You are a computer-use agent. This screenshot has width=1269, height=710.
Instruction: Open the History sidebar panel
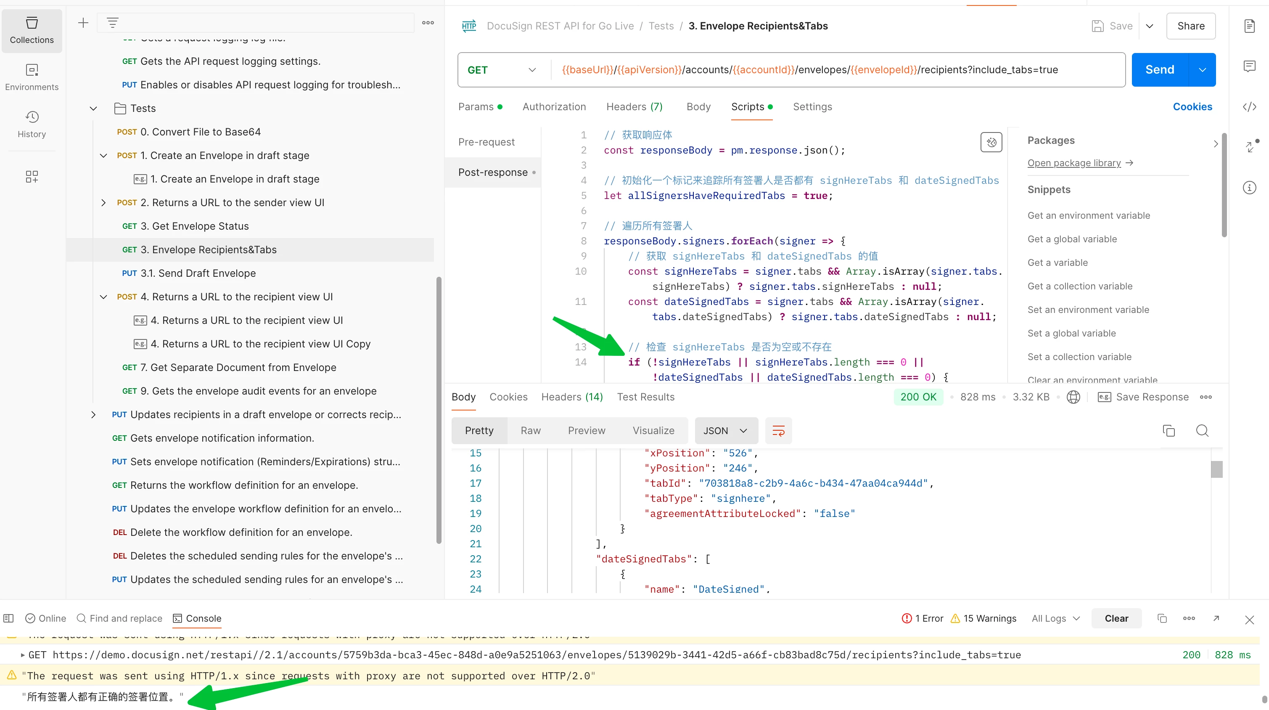[x=32, y=125]
